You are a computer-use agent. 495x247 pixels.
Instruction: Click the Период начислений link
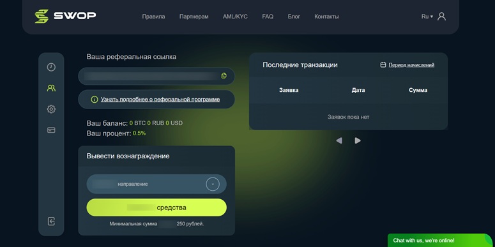pyautogui.click(x=411, y=65)
